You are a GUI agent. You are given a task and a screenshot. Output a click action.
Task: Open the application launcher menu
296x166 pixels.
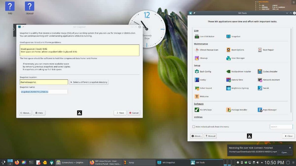pyautogui.click(x=4, y=163)
